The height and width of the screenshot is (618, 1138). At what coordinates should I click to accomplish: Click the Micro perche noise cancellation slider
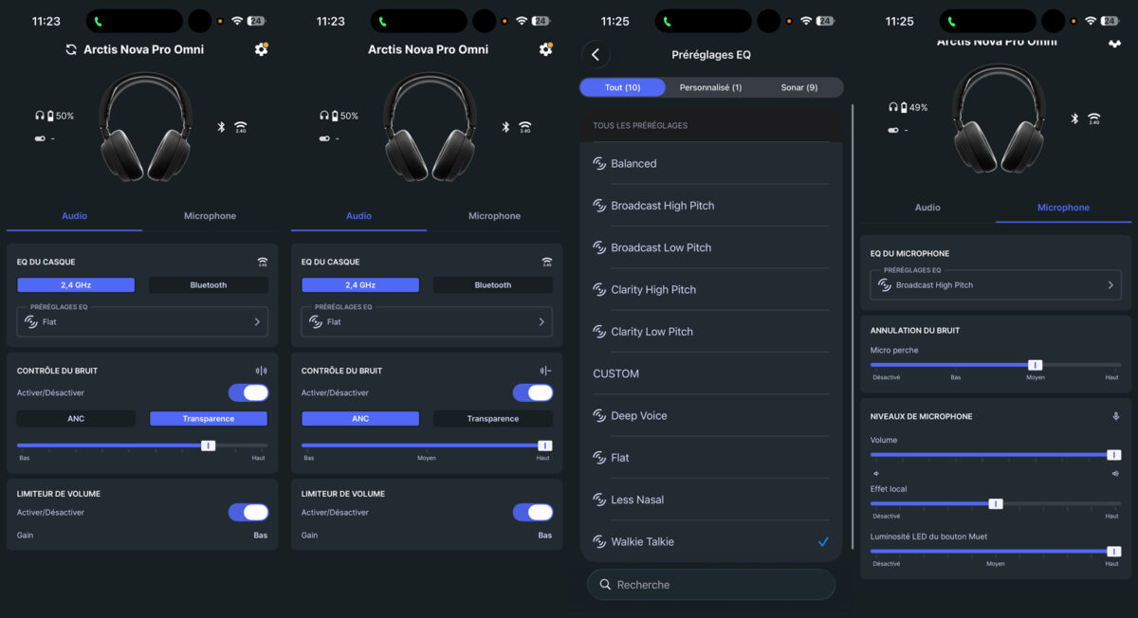(x=996, y=365)
